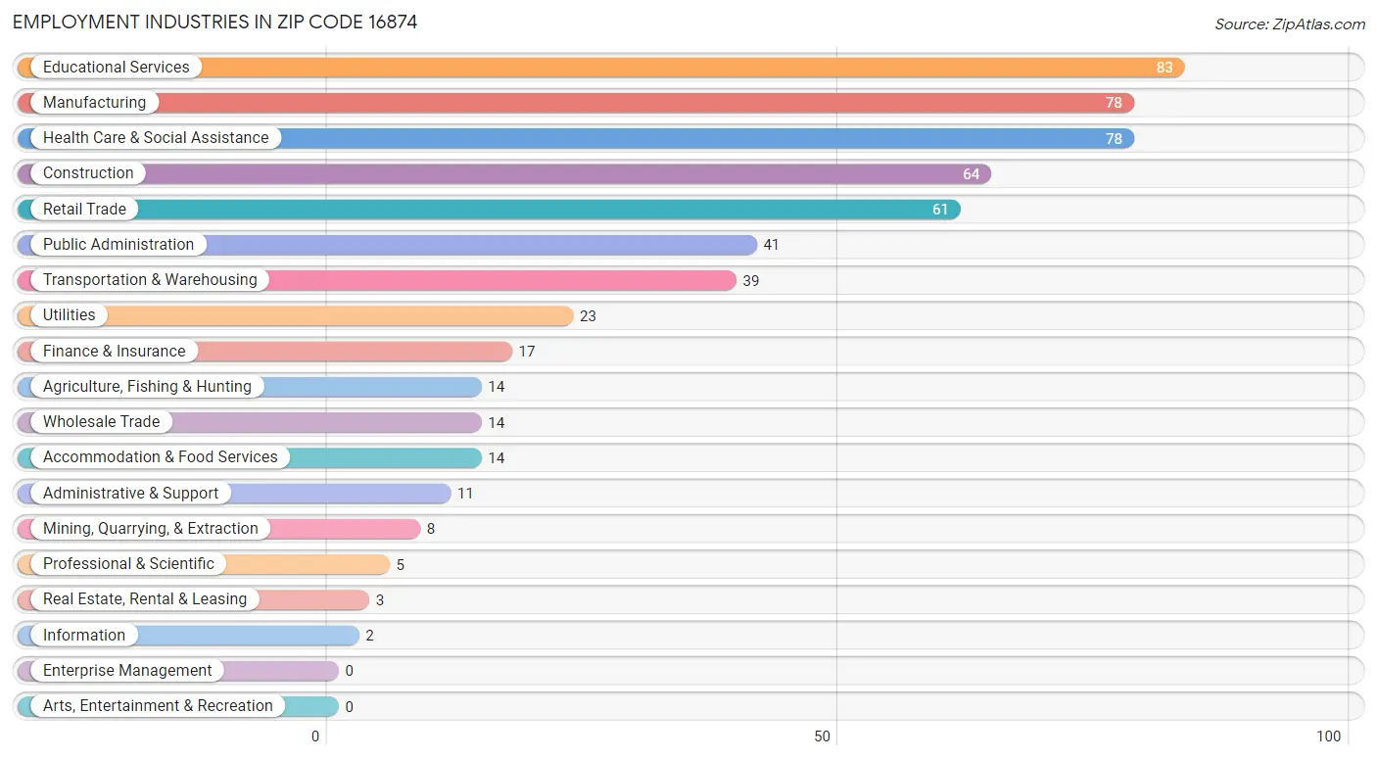This screenshot has width=1377, height=760.
Task: Click Health Care & Social Assistance label
Action: click(156, 138)
